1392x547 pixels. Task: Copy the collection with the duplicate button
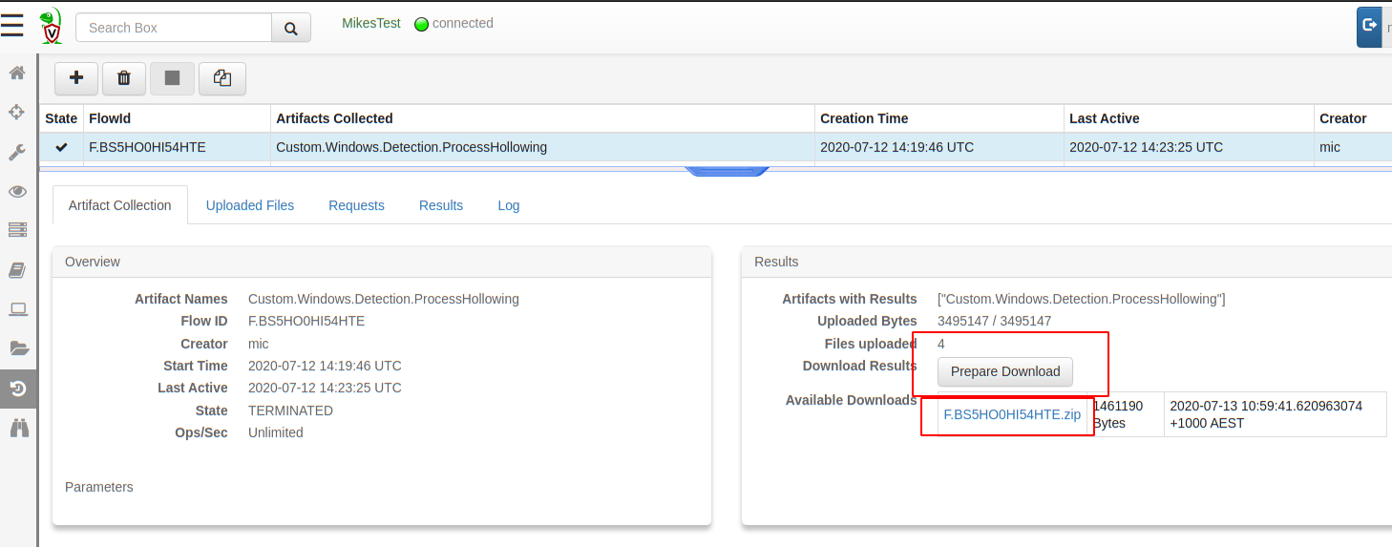pyautogui.click(x=221, y=78)
